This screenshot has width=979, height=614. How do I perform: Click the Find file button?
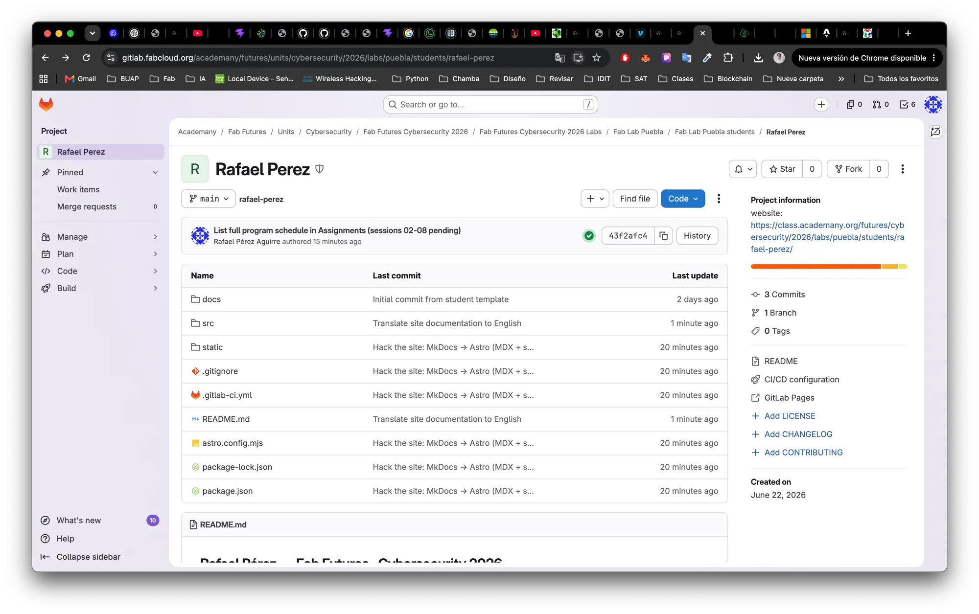tap(635, 199)
